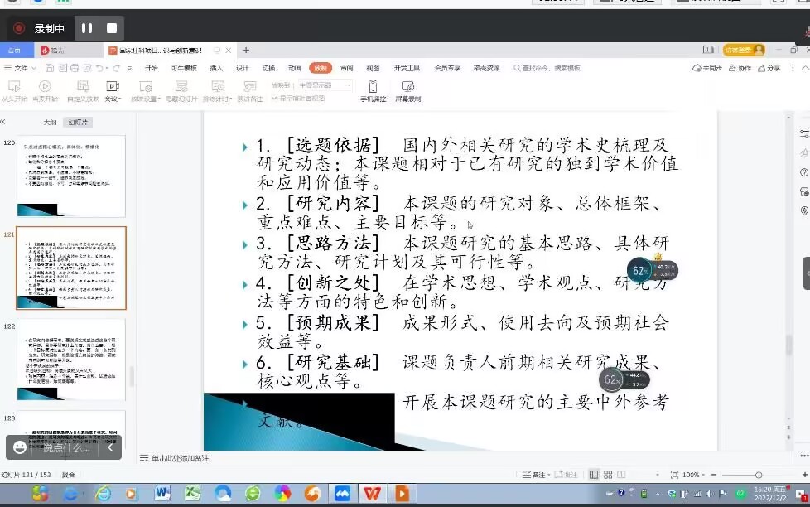Expand the slideshow settings (放映设置) dropdown
Viewport: 810px width, 507px height.
[146, 91]
